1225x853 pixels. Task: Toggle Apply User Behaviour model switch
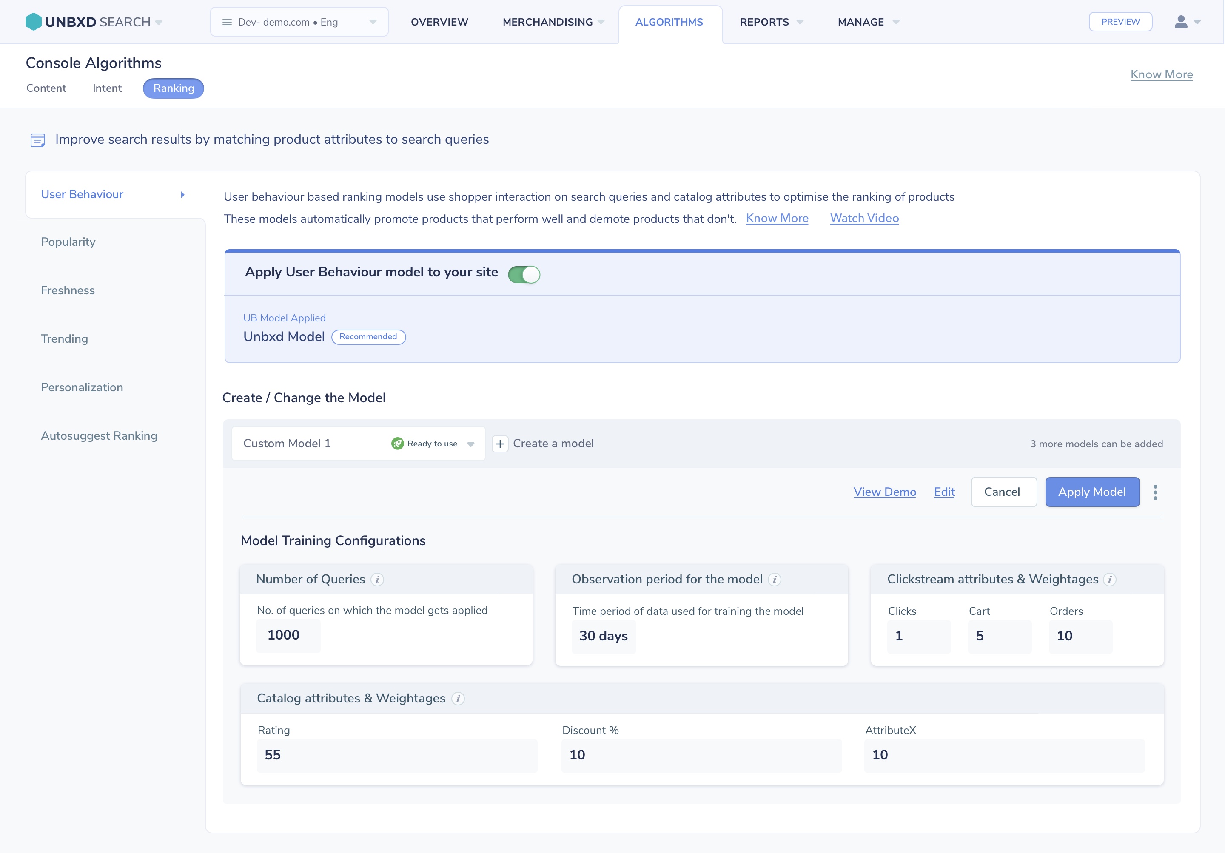coord(524,274)
